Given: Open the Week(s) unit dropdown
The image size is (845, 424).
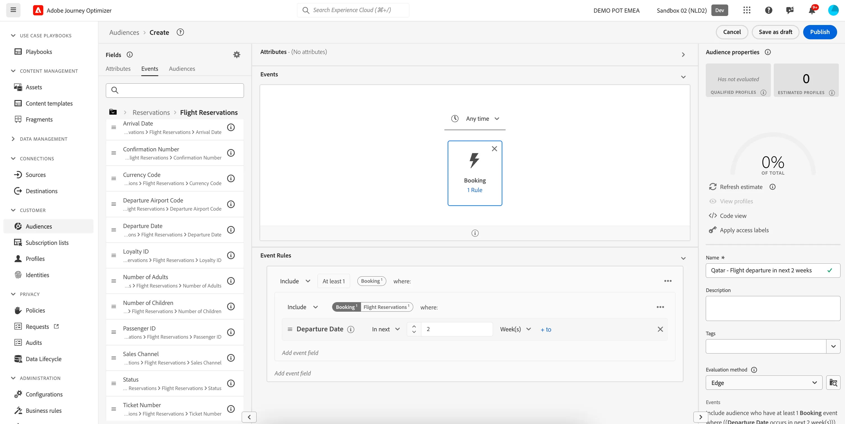Looking at the screenshot, I should (515, 329).
